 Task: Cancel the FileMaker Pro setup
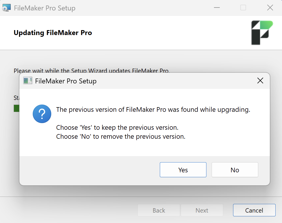pyautogui.click(x=254, y=210)
